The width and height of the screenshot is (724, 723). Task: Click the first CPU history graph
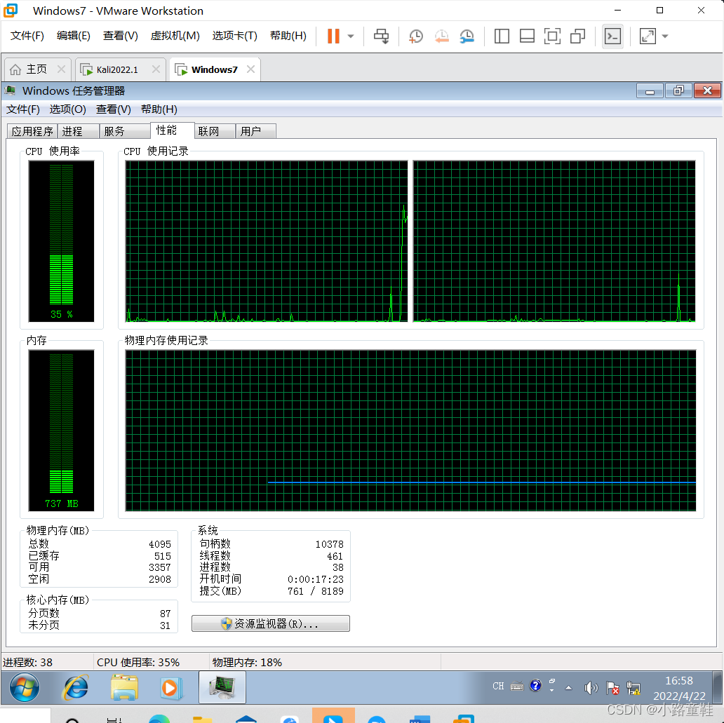pos(267,241)
